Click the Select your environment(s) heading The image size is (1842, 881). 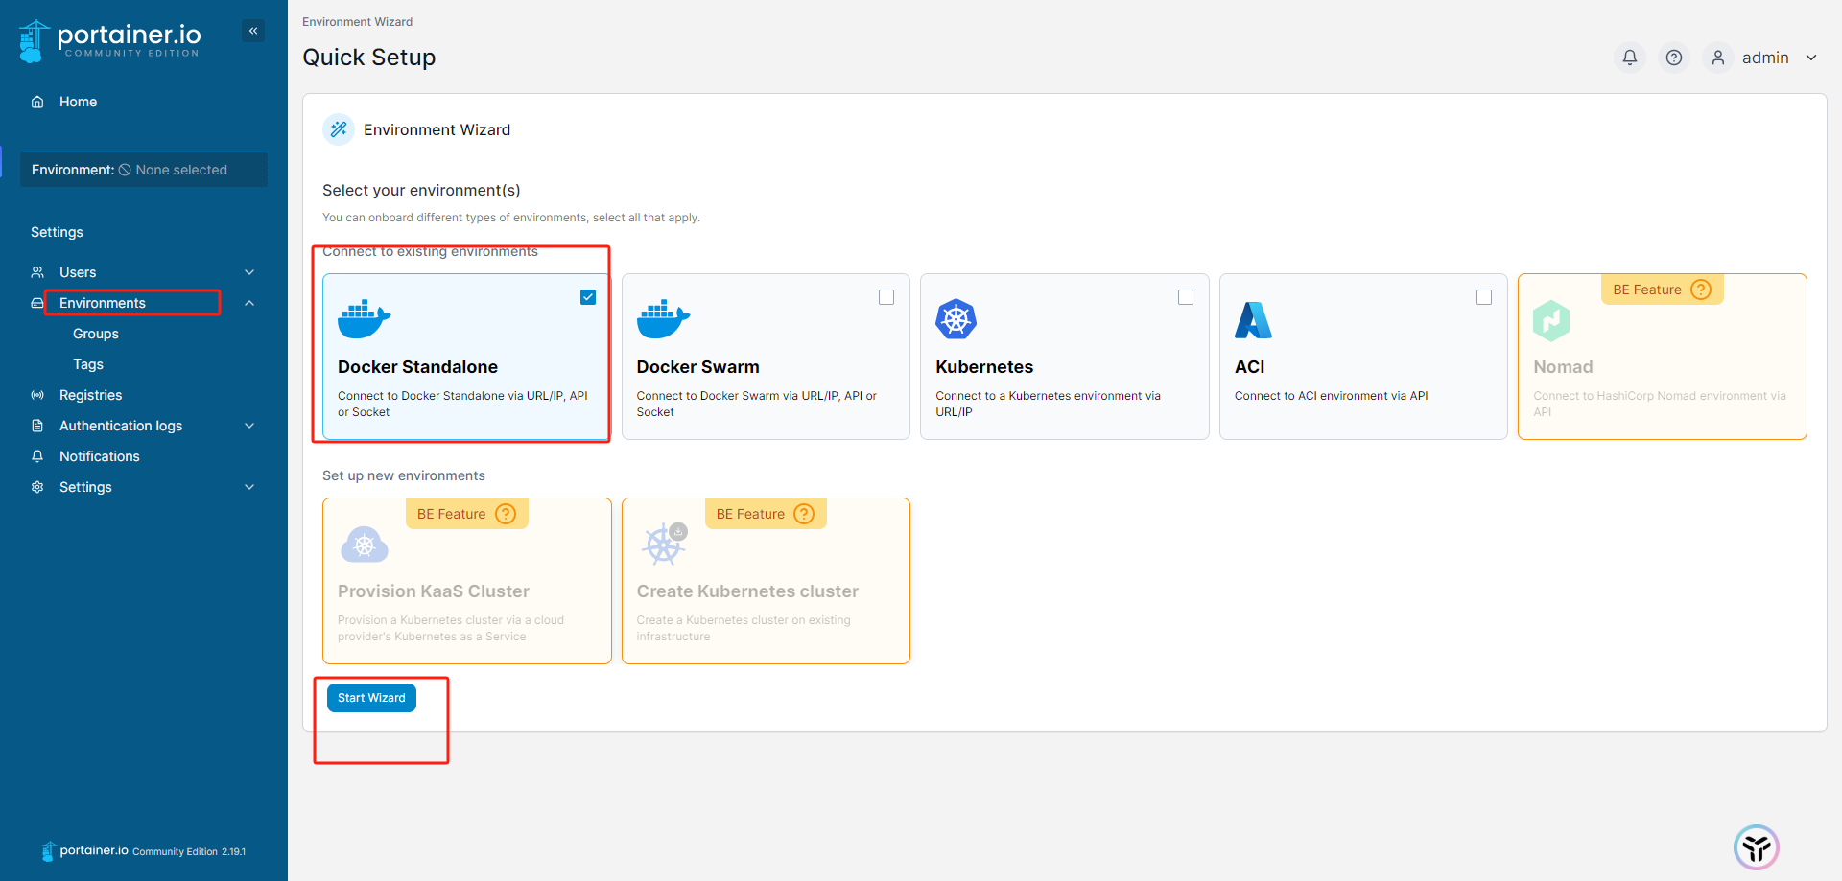click(421, 190)
